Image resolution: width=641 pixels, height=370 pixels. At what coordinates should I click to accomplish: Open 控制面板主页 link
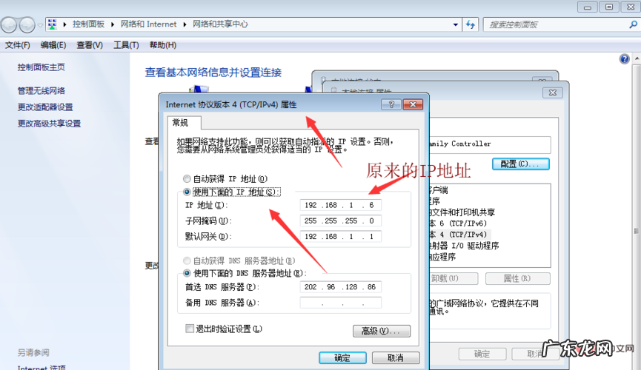pyautogui.click(x=41, y=67)
